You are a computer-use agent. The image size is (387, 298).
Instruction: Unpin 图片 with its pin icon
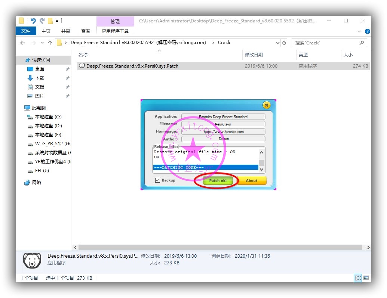67,96
